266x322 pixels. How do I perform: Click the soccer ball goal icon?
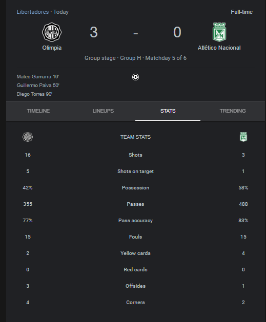135,77
